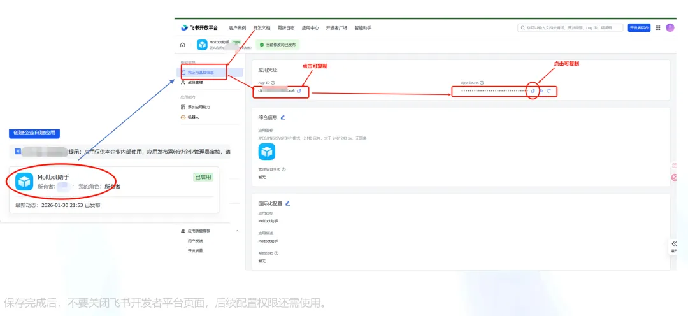Click the 应用凭证 section heading
The width and height of the screenshot is (688, 316).
click(x=268, y=70)
